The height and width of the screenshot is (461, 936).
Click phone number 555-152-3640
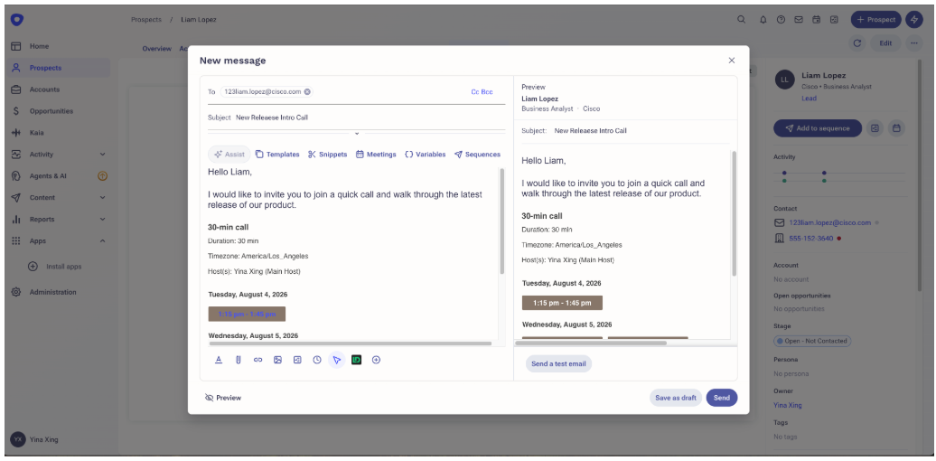click(x=810, y=239)
